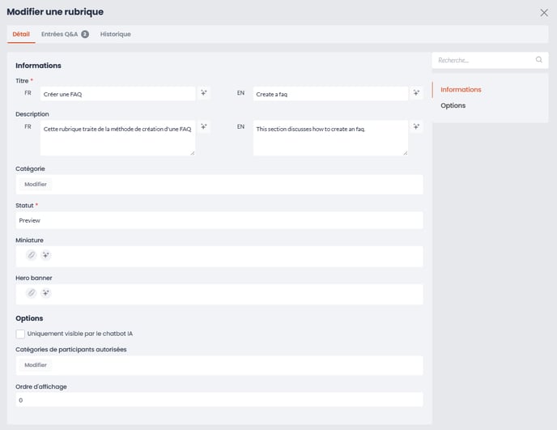Close the Modifier une rubrique dialog

pos(544,13)
